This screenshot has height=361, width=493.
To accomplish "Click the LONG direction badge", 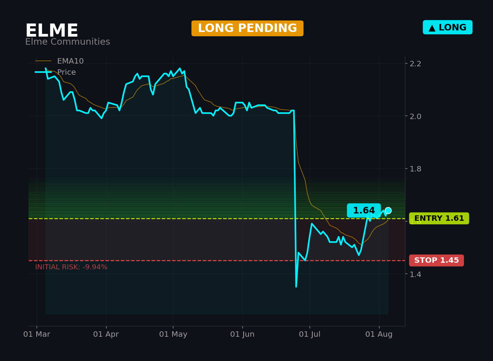I will tap(447, 27).
